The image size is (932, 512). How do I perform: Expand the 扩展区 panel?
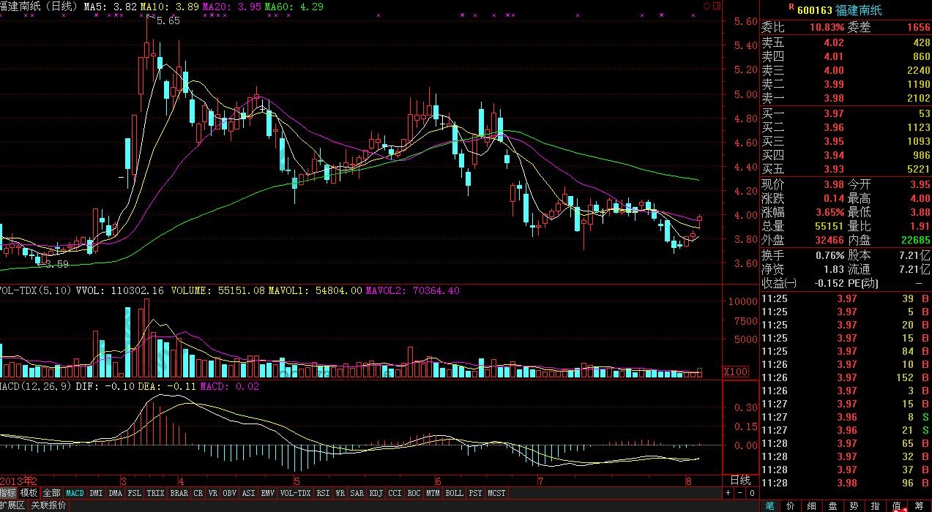(12, 505)
